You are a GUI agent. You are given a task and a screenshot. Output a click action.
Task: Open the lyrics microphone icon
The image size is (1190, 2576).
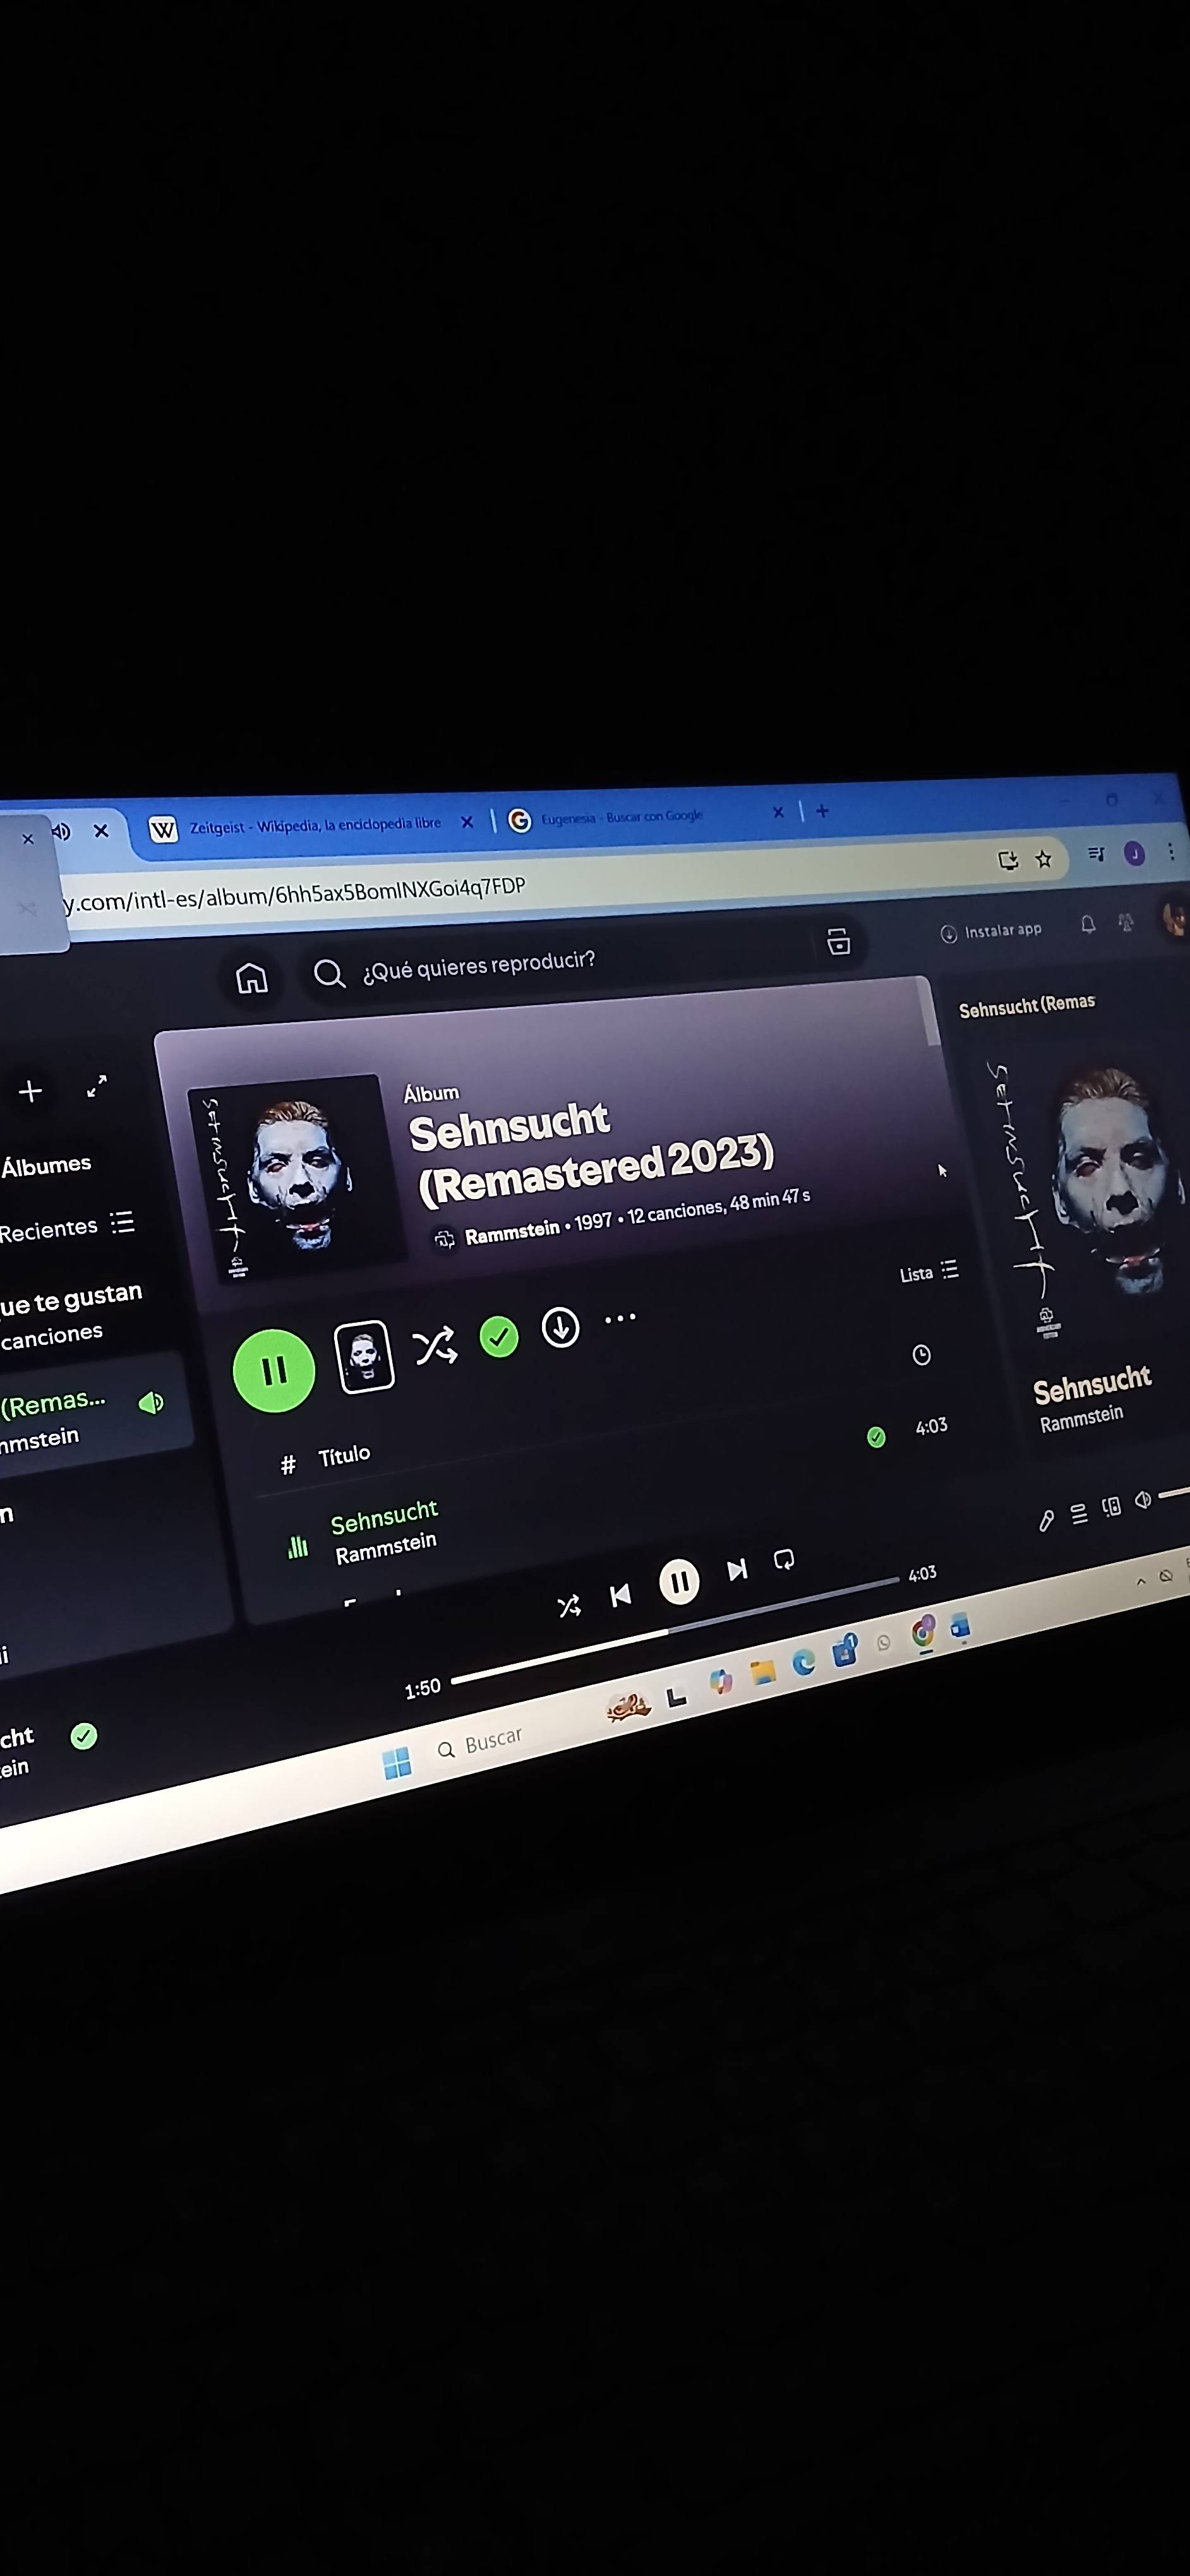coord(1046,1521)
